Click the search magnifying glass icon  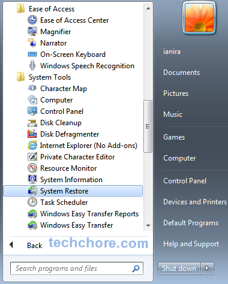pyautogui.click(x=136, y=268)
